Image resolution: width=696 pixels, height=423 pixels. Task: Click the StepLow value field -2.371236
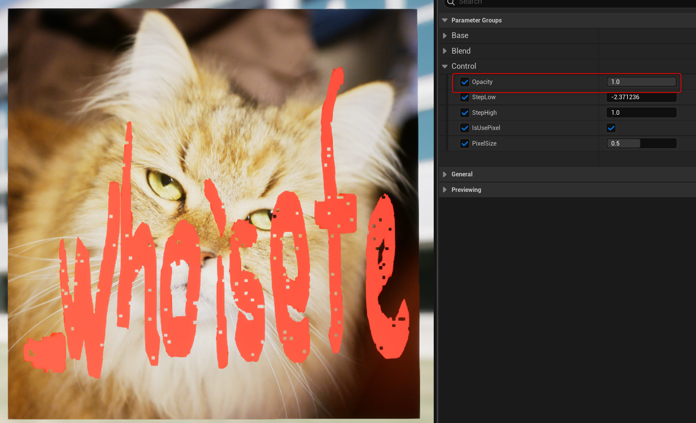click(641, 97)
